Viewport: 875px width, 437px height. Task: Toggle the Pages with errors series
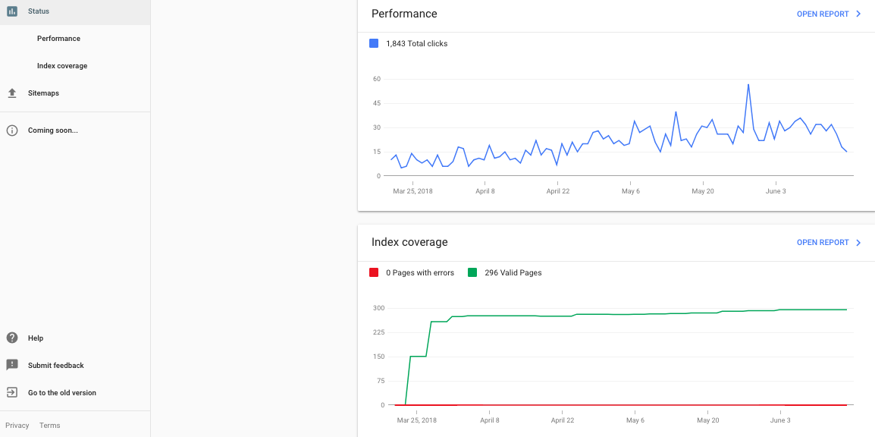tap(412, 272)
